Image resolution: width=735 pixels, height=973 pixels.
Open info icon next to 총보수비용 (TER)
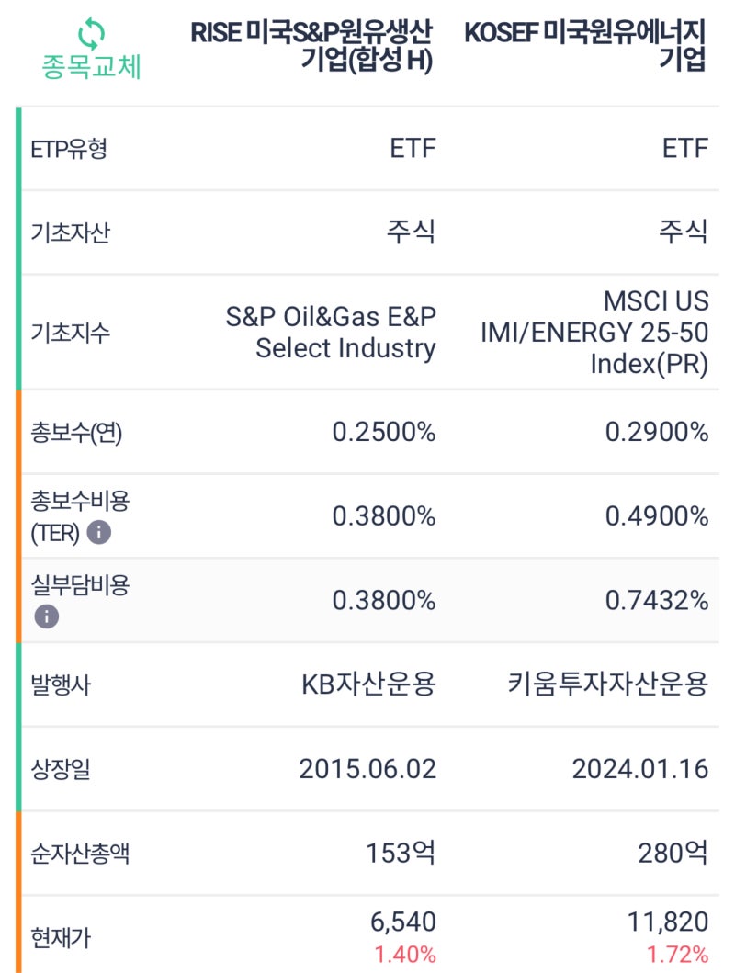(98, 531)
